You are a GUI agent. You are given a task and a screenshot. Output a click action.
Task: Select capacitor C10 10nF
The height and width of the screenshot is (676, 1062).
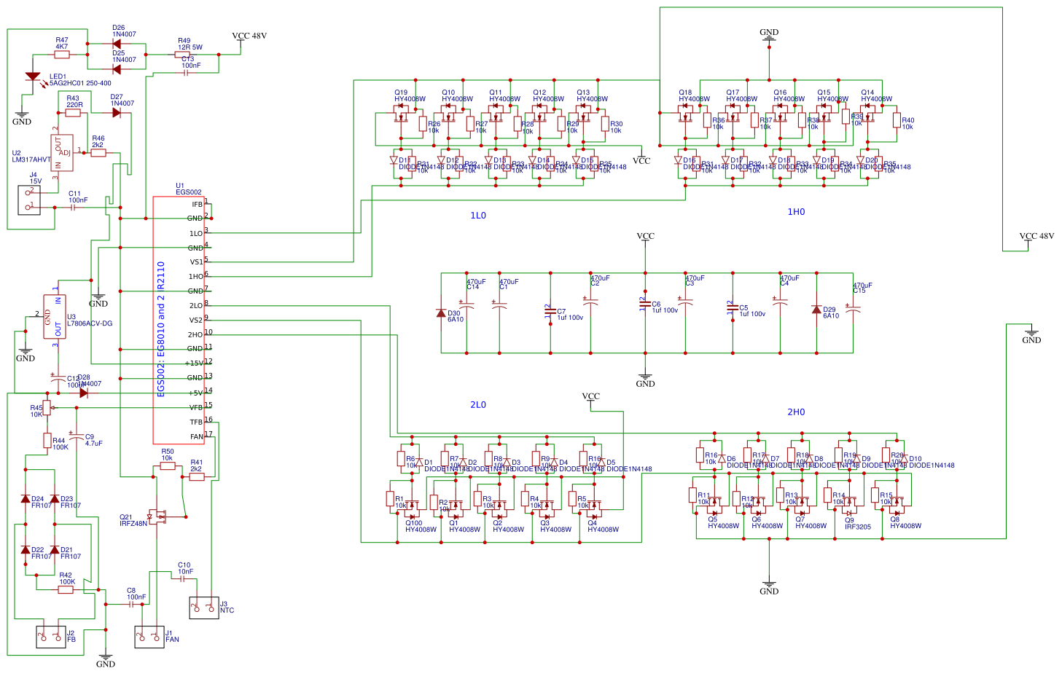pyautogui.click(x=182, y=579)
